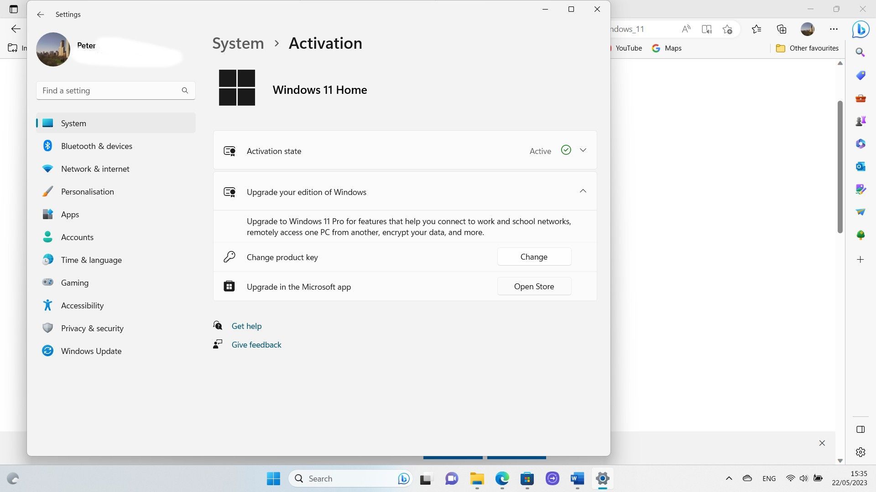876x492 pixels.
Task: Click the Store icon beside Upgrade in Microsoft app
Action: click(x=229, y=286)
